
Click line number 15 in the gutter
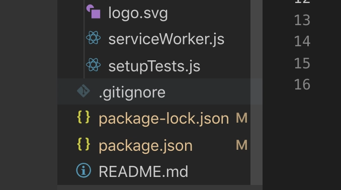coord(302,63)
